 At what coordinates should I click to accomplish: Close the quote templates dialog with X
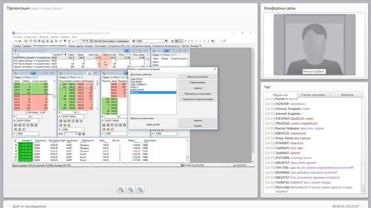(214, 69)
